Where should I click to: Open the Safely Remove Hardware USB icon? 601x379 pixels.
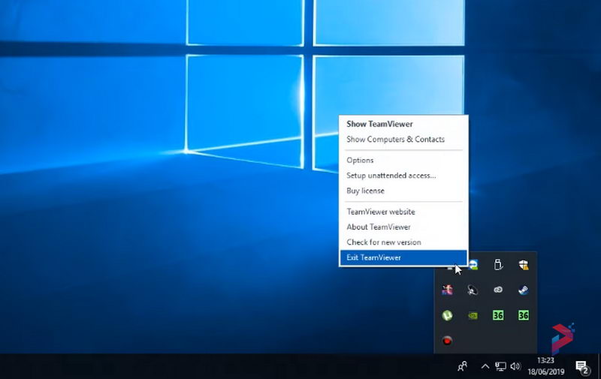[x=497, y=265]
